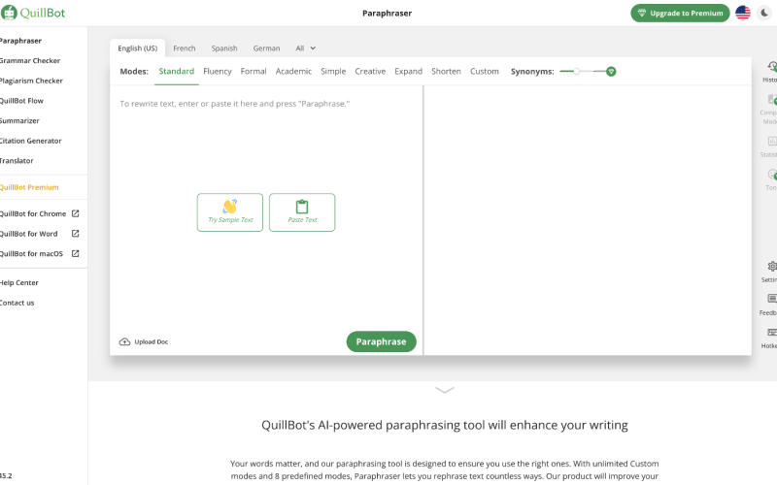Click QuillBot for Chrome link
The image size is (777, 485).
tap(33, 213)
